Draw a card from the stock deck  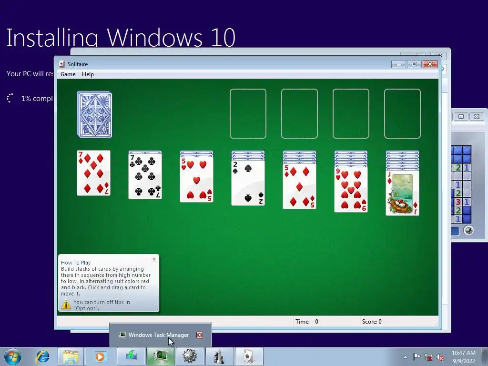pos(95,114)
